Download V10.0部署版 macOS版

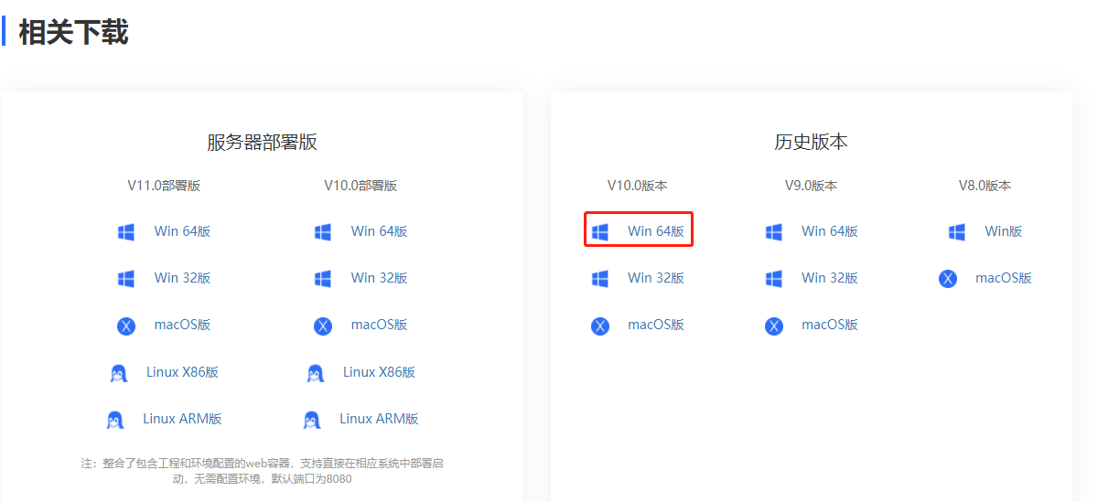[x=379, y=325]
